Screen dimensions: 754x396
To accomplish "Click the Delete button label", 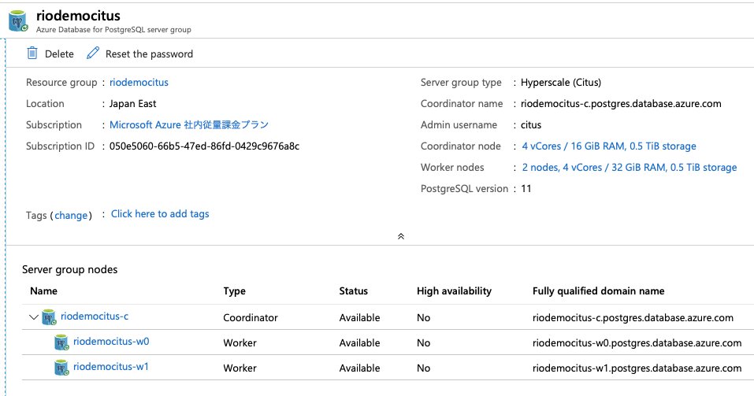I will pyautogui.click(x=59, y=54).
